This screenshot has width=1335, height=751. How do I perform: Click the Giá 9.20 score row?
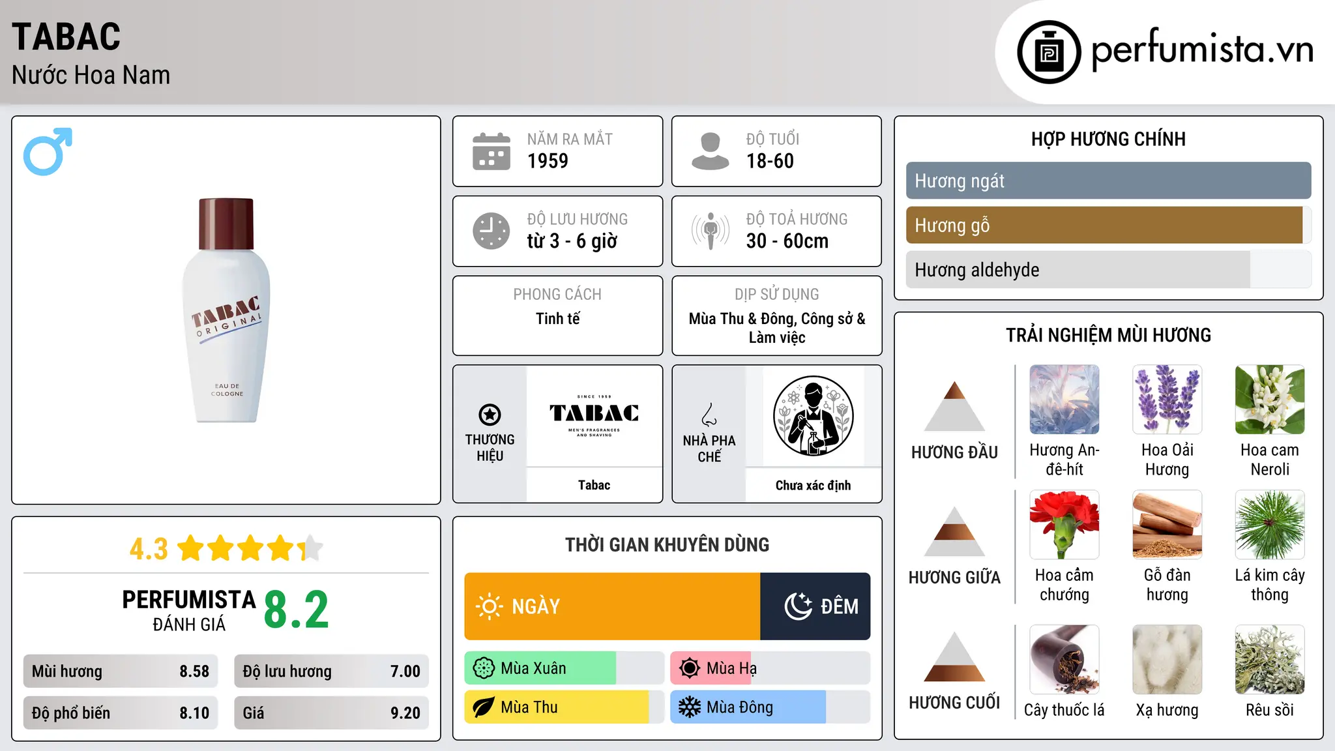coord(331,713)
